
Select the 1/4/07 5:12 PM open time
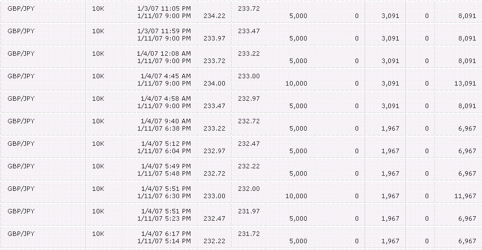[166, 144]
